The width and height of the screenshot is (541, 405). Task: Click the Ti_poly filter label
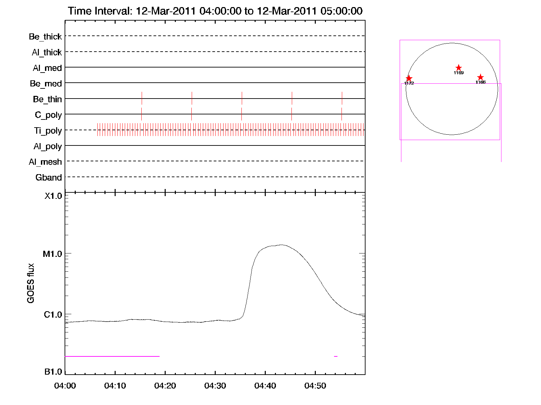[x=48, y=131]
